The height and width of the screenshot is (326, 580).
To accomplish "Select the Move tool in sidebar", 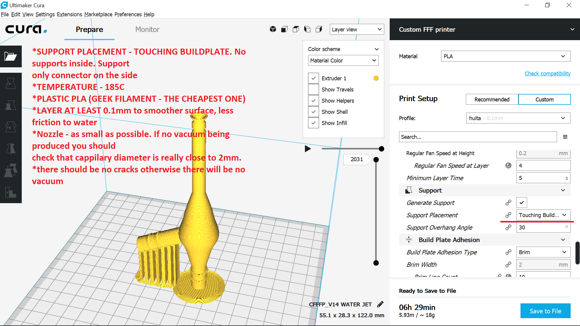I will pyautogui.click(x=11, y=84).
